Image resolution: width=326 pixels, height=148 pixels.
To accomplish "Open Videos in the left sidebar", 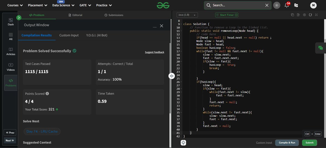I will click(x=11, y=67).
